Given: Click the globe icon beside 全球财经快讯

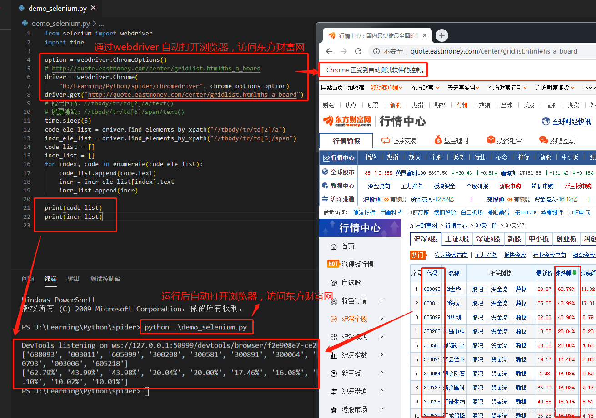Looking at the screenshot, I should (x=546, y=121).
